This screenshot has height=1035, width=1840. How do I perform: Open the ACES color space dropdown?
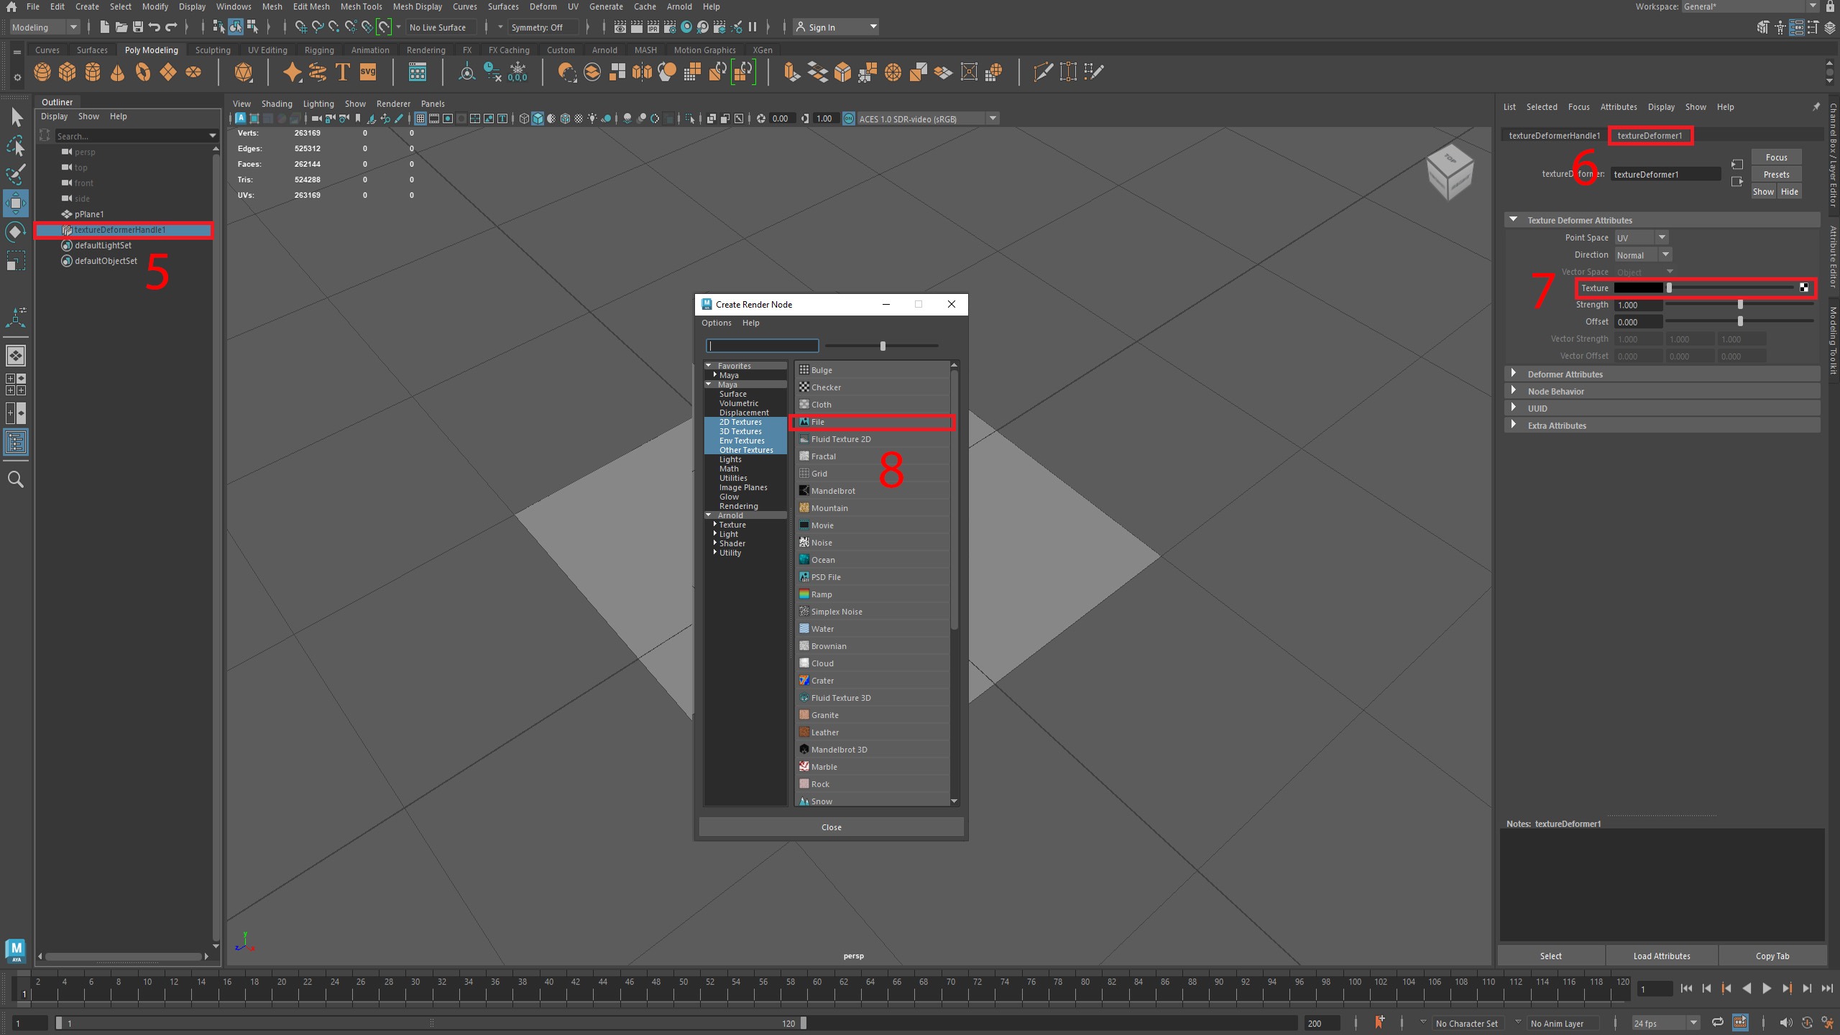[x=927, y=119]
